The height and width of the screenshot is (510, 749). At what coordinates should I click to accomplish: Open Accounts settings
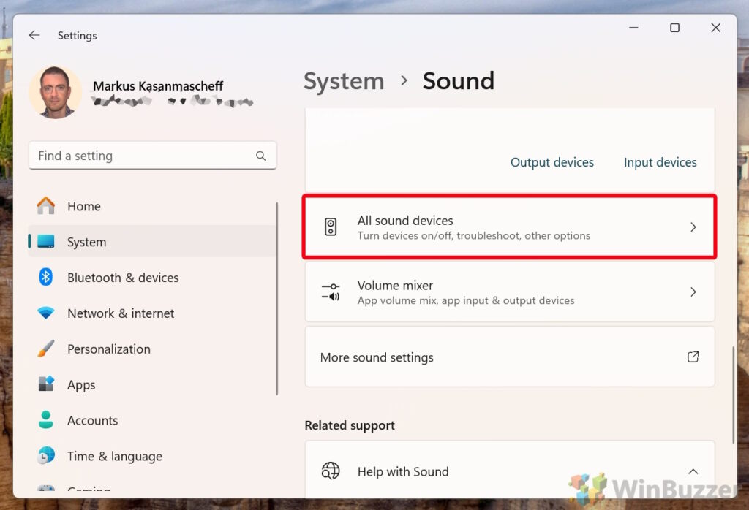click(92, 420)
